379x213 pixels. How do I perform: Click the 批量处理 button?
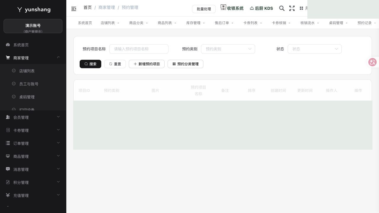coord(204,9)
